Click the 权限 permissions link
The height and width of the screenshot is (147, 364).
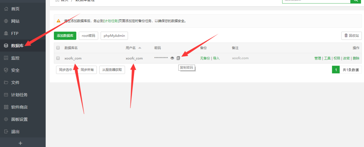point(337,58)
